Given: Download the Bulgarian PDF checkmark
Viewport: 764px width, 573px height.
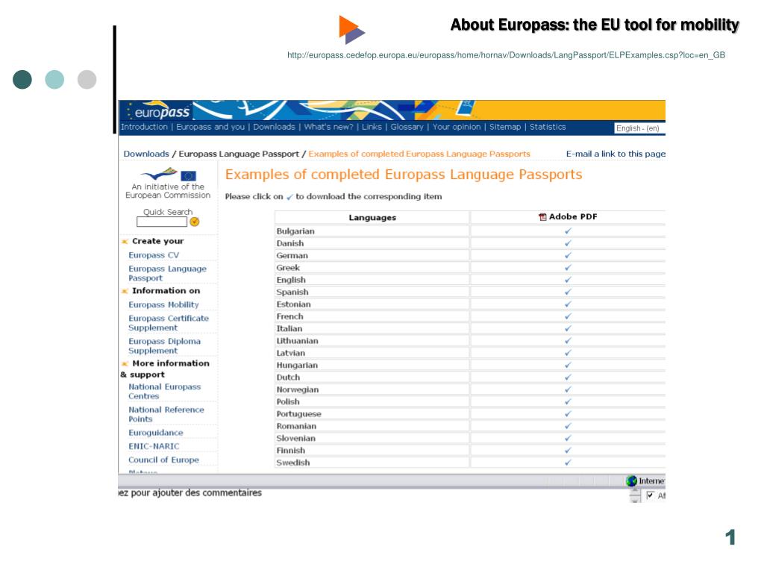Looking at the screenshot, I should pos(568,231).
